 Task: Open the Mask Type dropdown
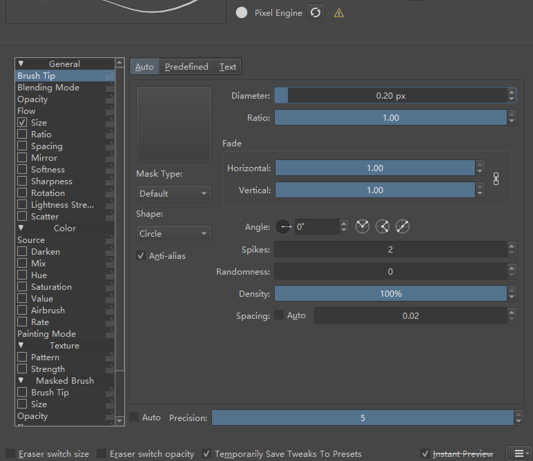[173, 194]
